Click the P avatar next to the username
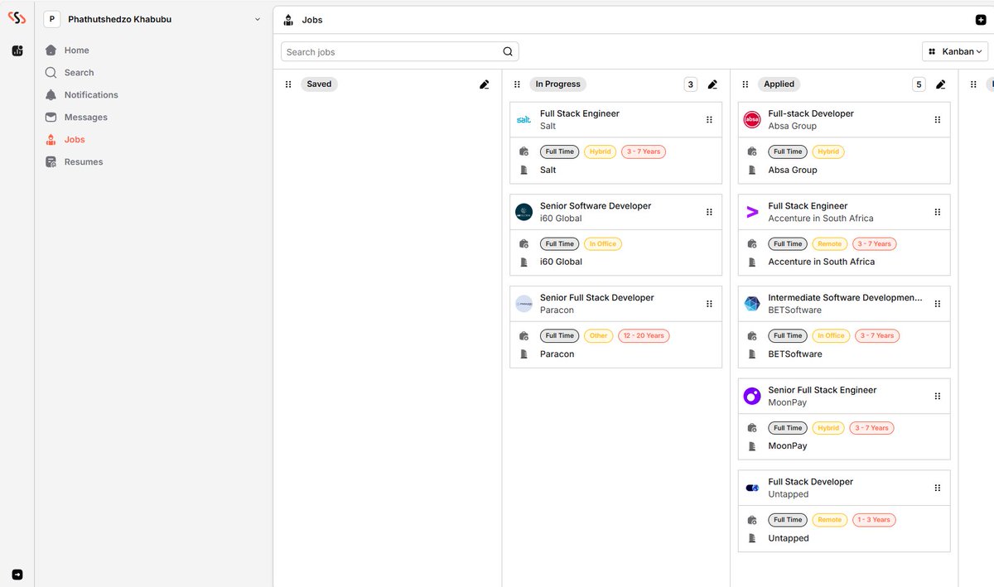 pos(52,19)
